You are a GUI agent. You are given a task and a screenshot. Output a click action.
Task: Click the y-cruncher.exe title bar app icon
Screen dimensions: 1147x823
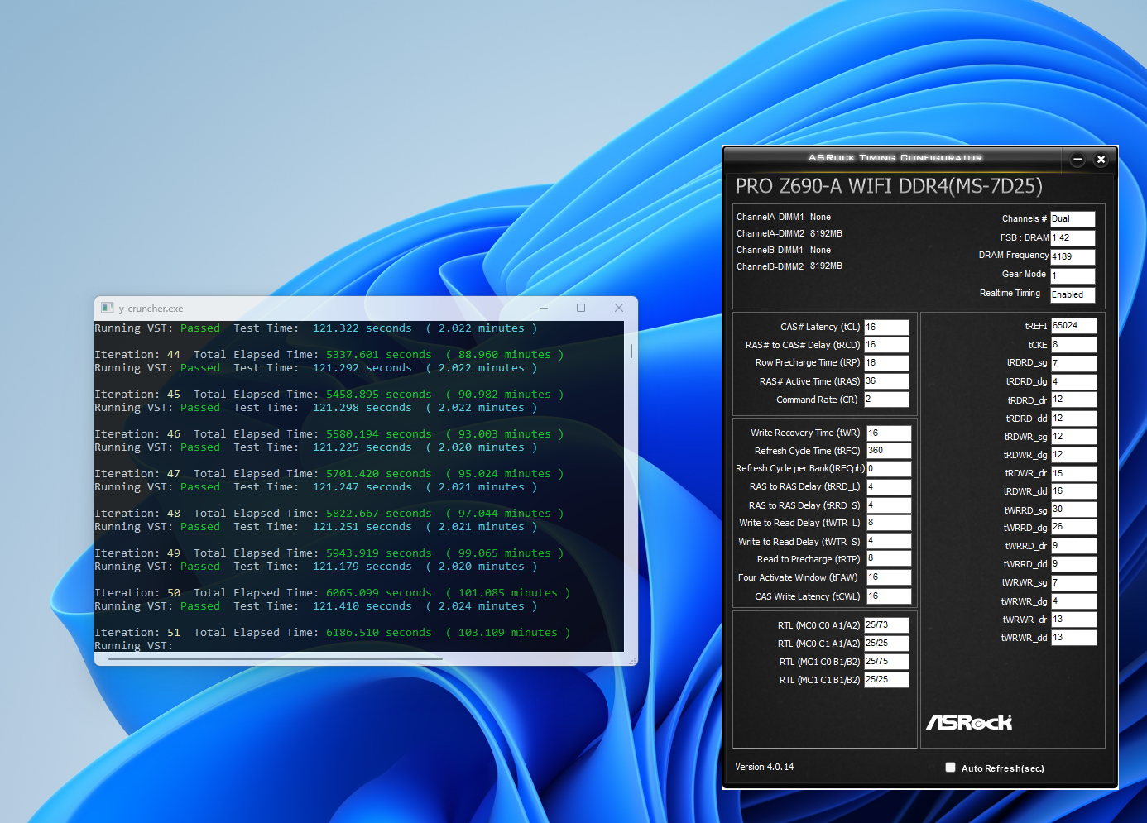107,308
